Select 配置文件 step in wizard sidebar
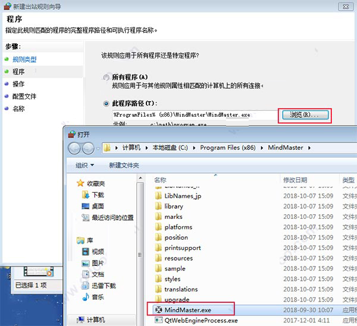Image resolution: width=357 pixels, height=326 pixels. [x=24, y=96]
